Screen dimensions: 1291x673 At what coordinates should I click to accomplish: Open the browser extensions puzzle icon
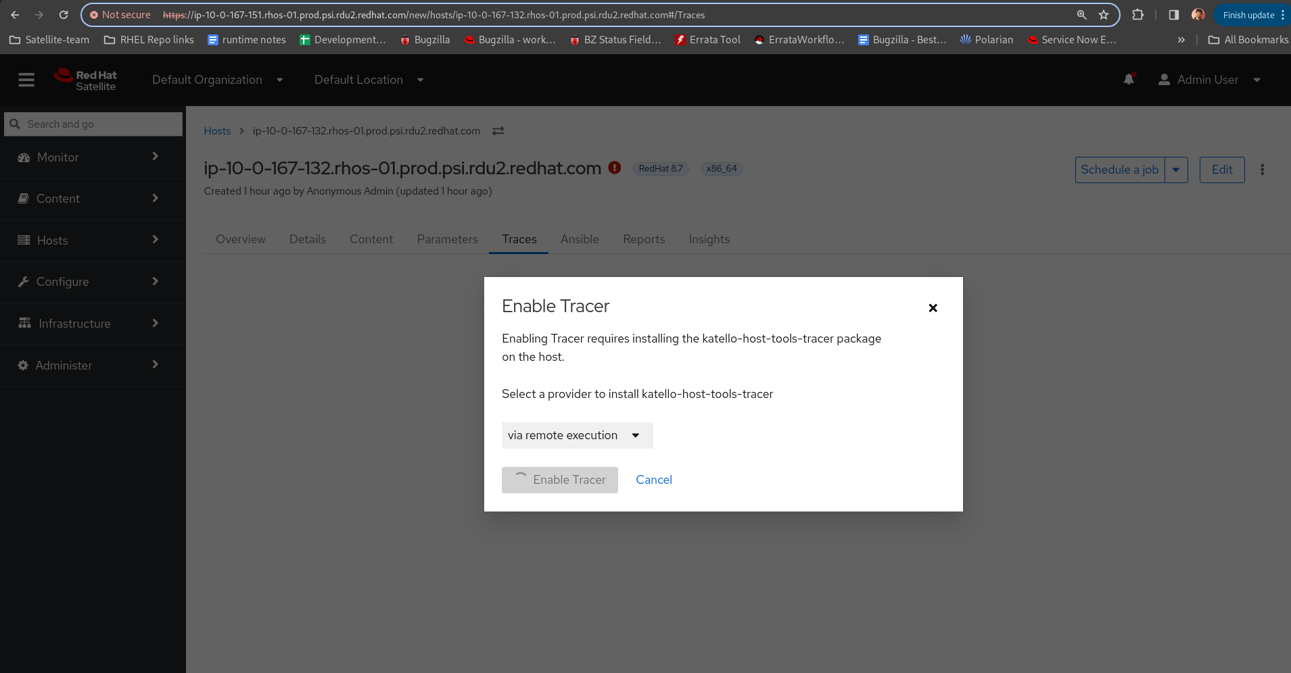tap(1138, 15)
